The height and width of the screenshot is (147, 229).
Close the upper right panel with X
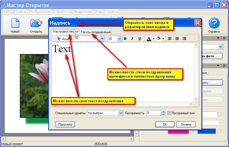(x=224, y=38)
